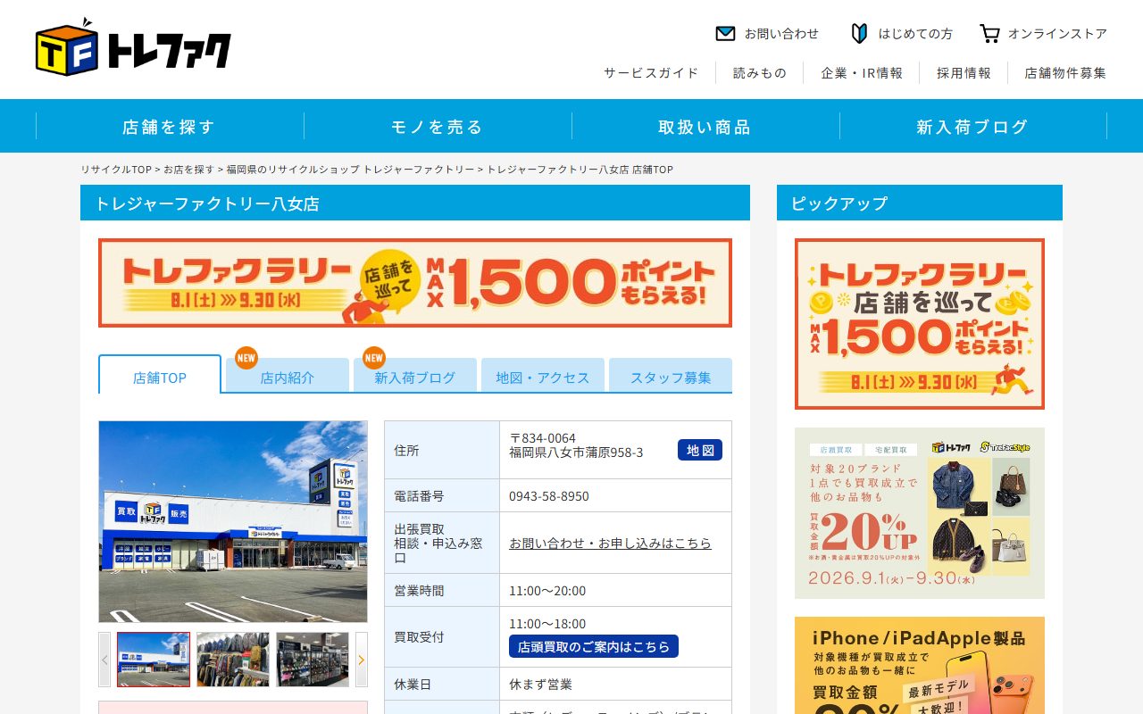Open 読みもの link

click(x=760, y=73)
